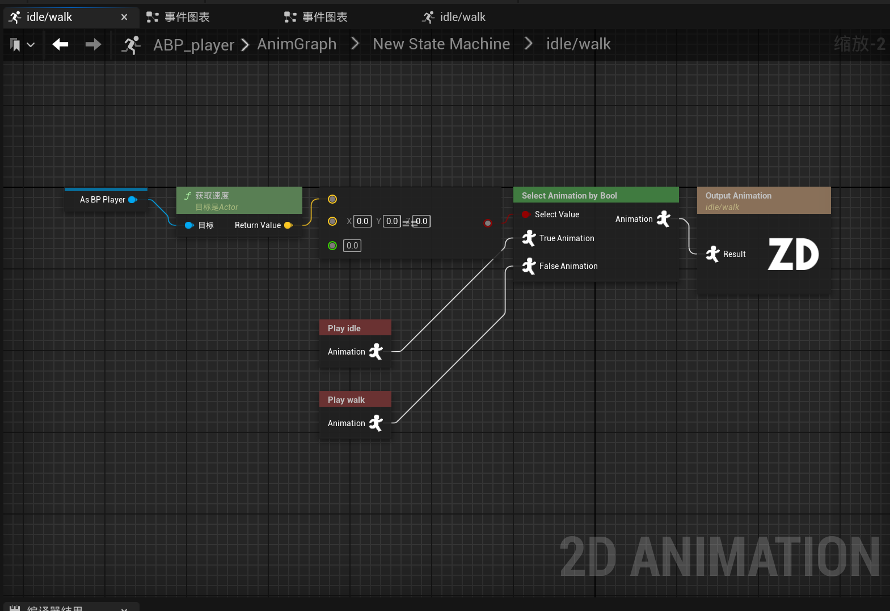Open the bookmarks dropdown
The height and width of the screenshot is (611, 890).
[x=22, y=44]
